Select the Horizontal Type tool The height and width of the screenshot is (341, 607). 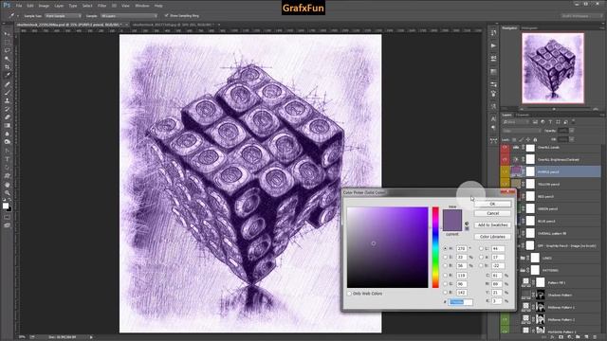pyautogui.click(x=7, y=159)
